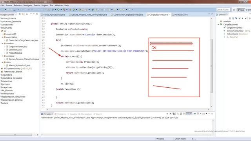This screenshot has width=251, height=141.
Task: Select the Sockets project
Action: (x=4, y=103)
